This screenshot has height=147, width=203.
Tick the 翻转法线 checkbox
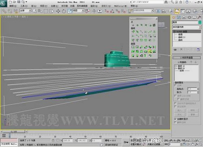point(175,122)
